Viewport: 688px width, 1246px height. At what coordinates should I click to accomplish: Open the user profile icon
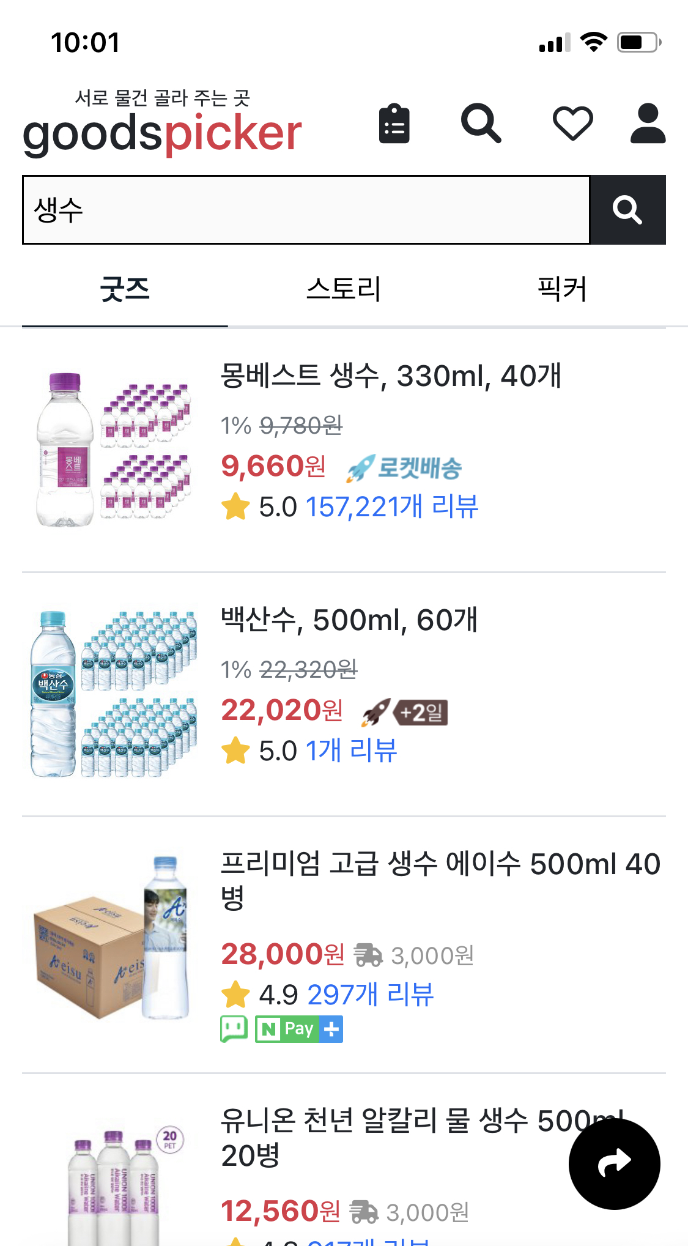[648, 124]
